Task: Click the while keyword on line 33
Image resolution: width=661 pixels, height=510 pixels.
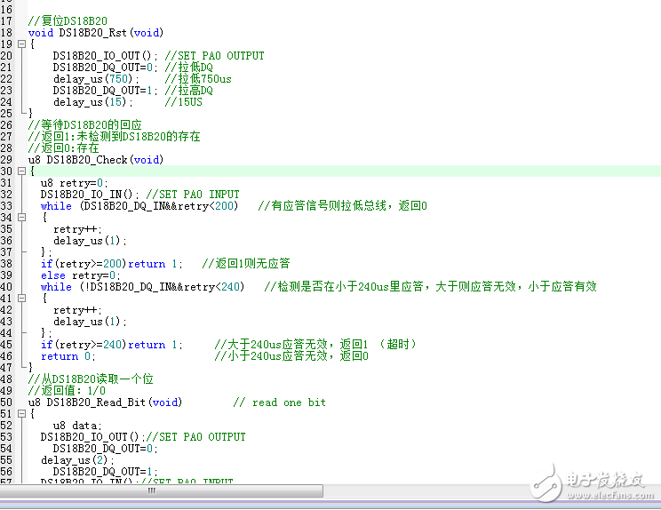Action: [x=56, y=206]
